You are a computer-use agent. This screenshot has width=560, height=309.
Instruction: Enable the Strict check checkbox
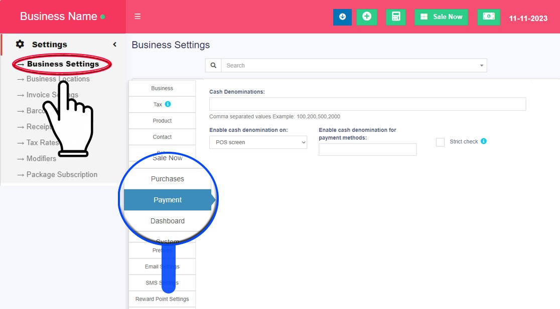click(x=440, y=142)
